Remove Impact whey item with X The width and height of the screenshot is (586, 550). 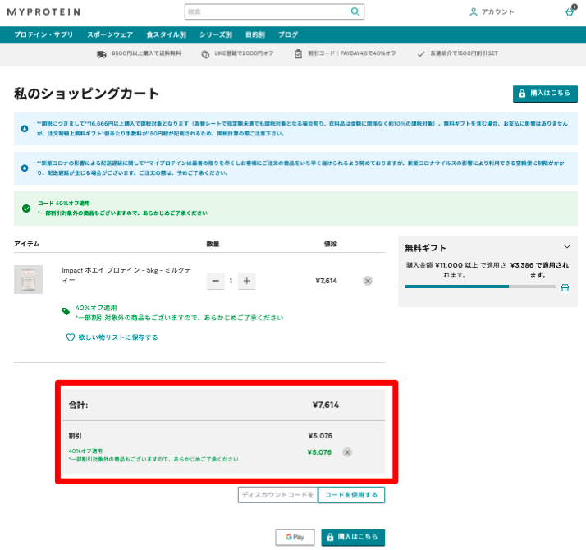point(368,281)
